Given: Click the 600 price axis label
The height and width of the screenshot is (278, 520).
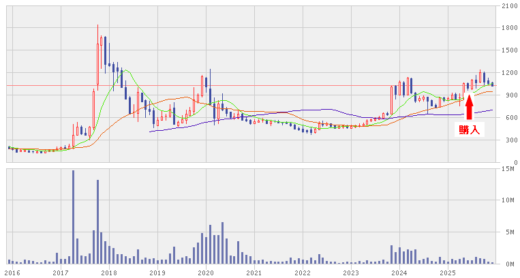Looking at the screenshot, I should click(509, 118).
